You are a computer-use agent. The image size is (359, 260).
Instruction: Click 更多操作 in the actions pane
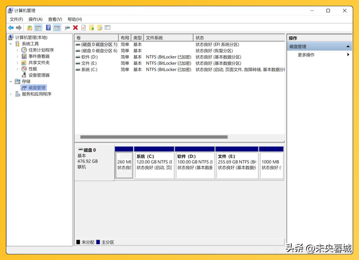pyautogui.click(x=306, y=55)
